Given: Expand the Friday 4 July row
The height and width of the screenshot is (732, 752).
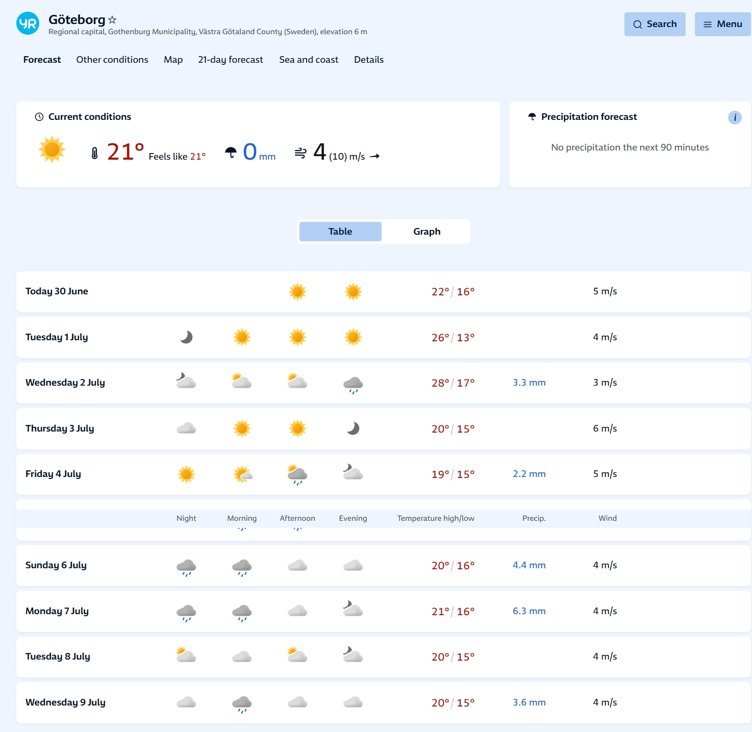Looking at the screenshot, I should click(x=384, y=474).
